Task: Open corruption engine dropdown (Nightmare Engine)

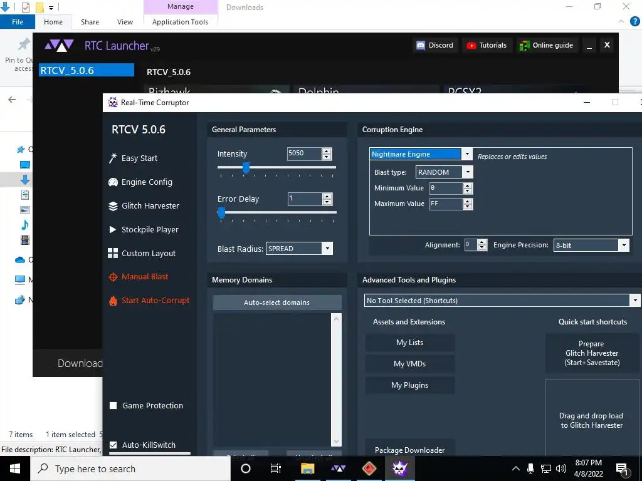Action: (466, 154)
